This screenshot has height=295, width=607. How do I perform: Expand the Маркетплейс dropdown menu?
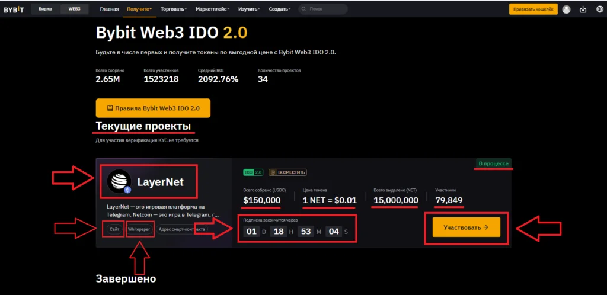[x=213, y=9]
